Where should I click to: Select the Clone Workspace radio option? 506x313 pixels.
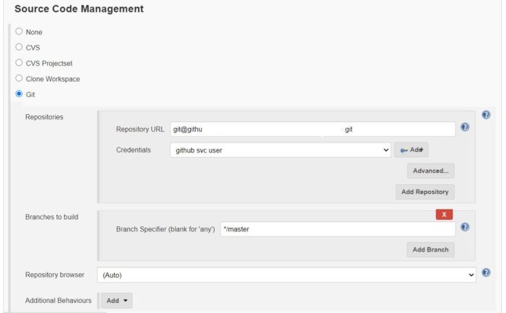pos(19,78)
